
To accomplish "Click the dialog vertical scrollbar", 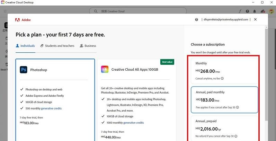I will (x=266, y=75).
